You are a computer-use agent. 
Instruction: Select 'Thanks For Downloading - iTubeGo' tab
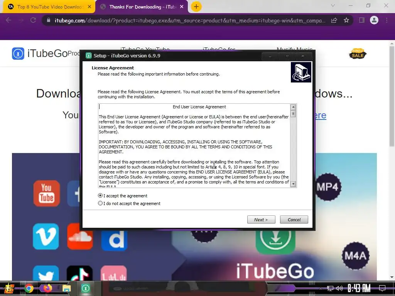click(142, 7)
